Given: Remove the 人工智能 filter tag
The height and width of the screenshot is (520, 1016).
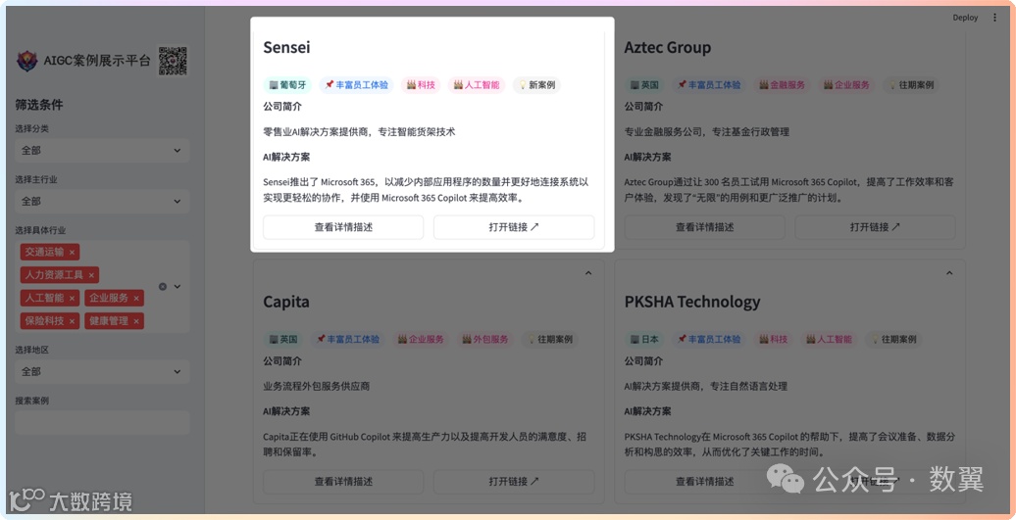Looking at the screenshot, I should 72,298.
